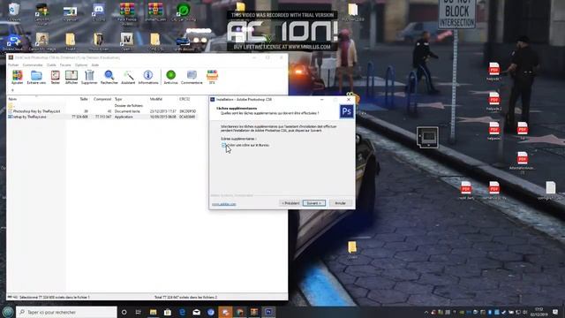
Task: Open the Assistant wand icon
Action: [x=128, y=77]
